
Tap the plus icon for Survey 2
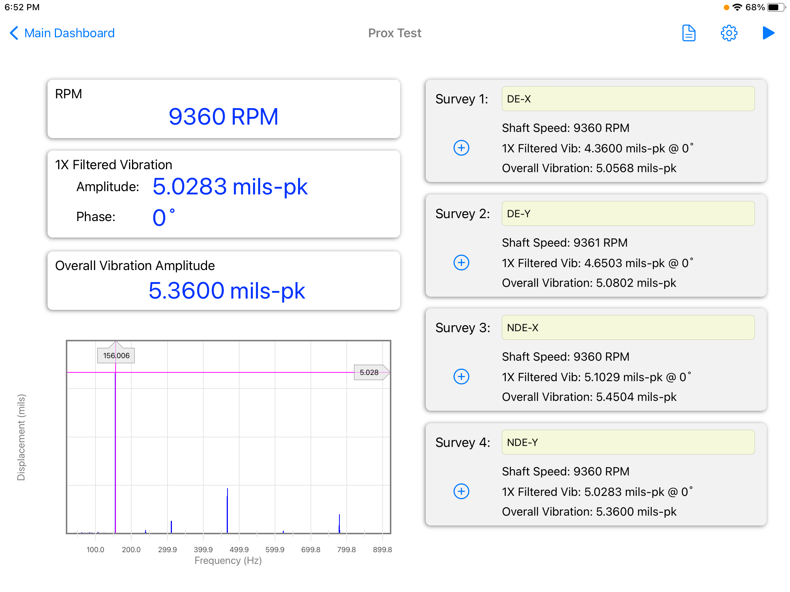coord(461,262)
